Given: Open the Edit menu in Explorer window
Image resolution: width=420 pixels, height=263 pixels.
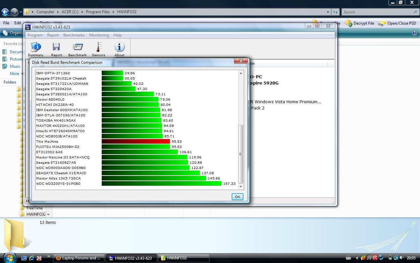Looking at the screenshot, I should pyautogui.click(x=18, y=23).
